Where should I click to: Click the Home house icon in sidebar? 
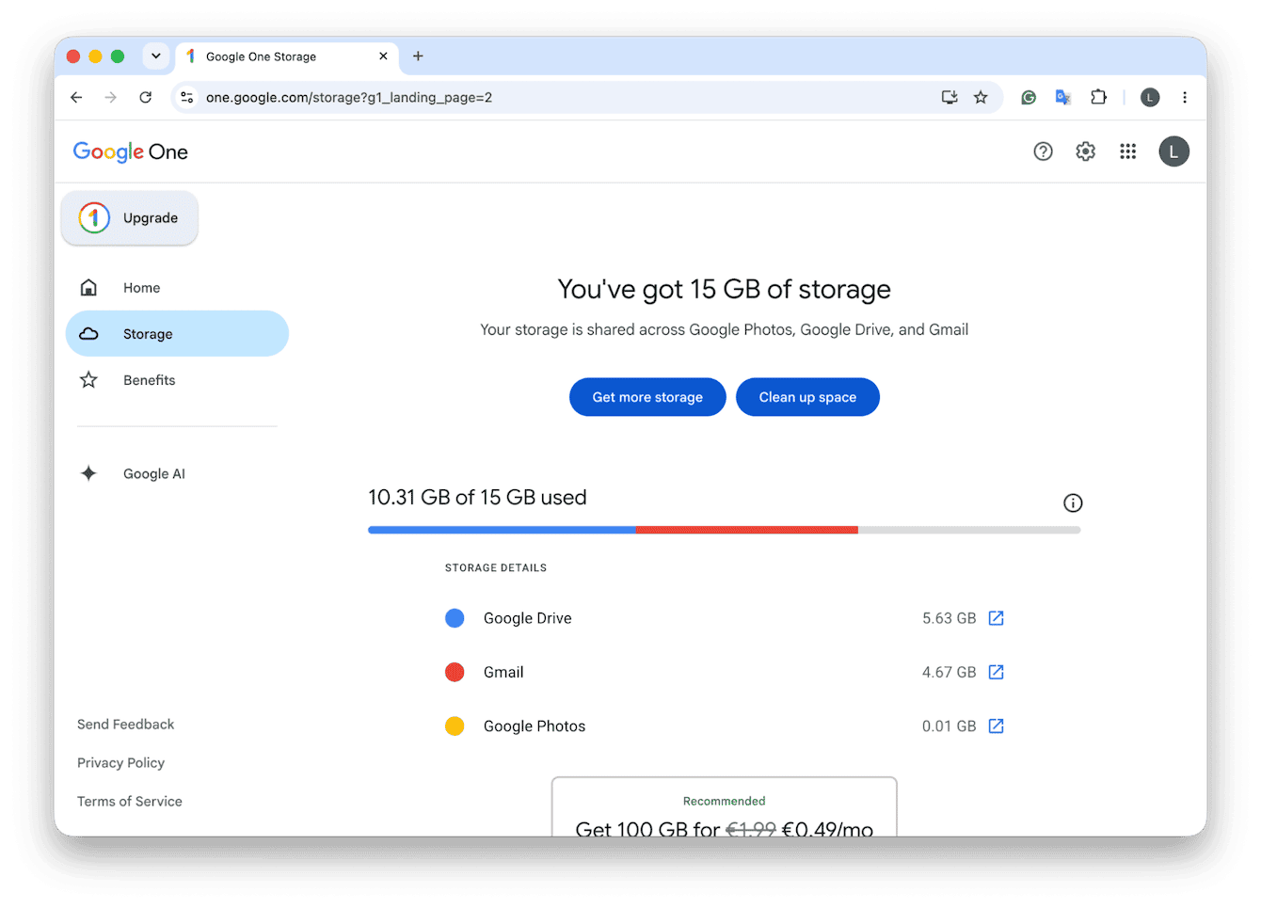pos(88,287)
